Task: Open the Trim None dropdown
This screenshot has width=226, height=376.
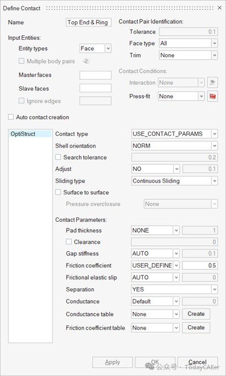Action: [189, 55]
